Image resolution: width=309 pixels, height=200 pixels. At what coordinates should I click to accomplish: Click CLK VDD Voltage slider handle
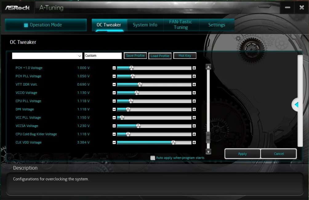pyautogui.click(x=173, y=142)
